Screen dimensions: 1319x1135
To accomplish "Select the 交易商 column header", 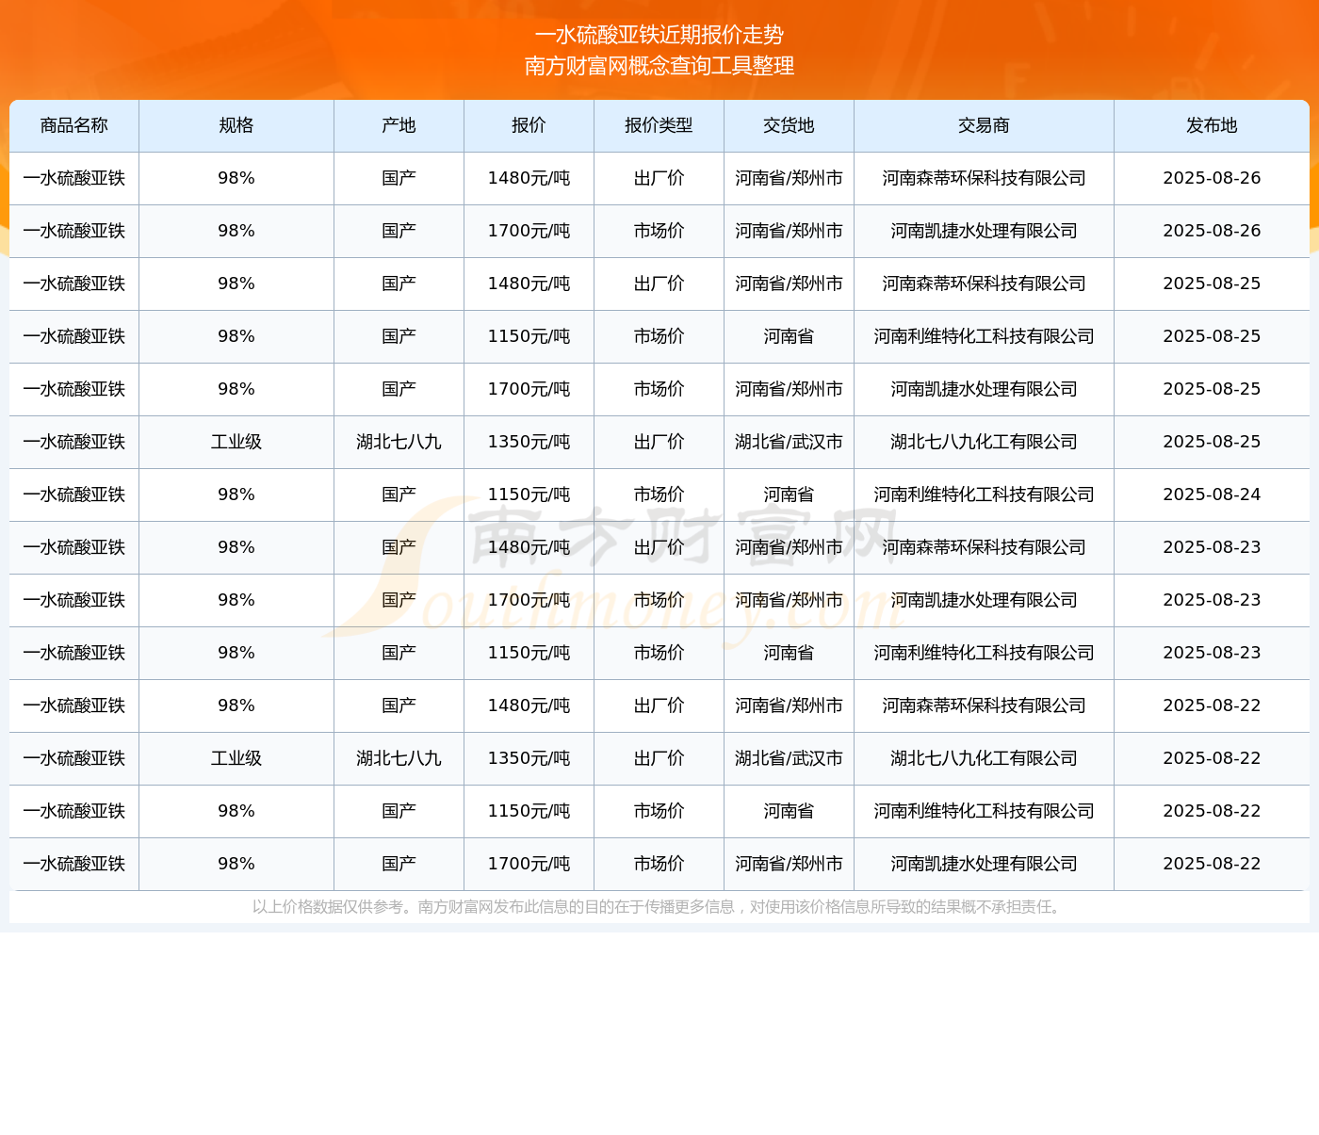I will pyautogui.click(x=984, y=125).
